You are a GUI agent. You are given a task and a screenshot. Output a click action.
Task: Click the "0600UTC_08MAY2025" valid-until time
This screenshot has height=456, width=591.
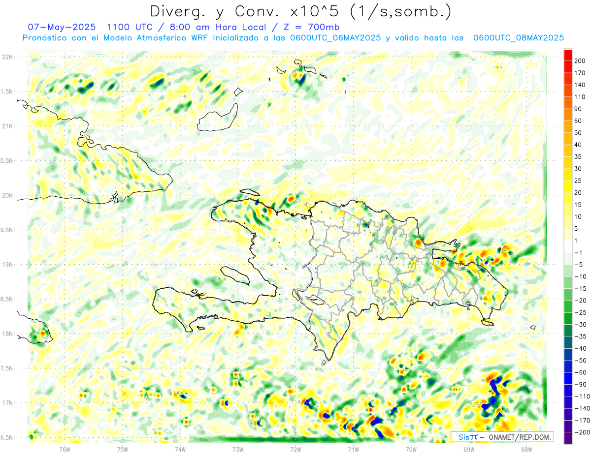click(x=518, y=38)
